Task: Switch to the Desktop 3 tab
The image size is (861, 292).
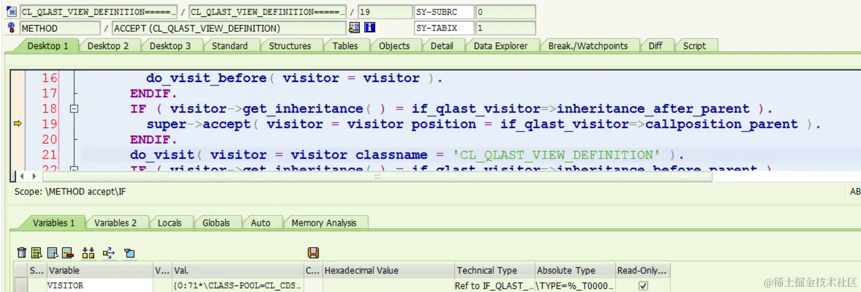Action: 170,46
